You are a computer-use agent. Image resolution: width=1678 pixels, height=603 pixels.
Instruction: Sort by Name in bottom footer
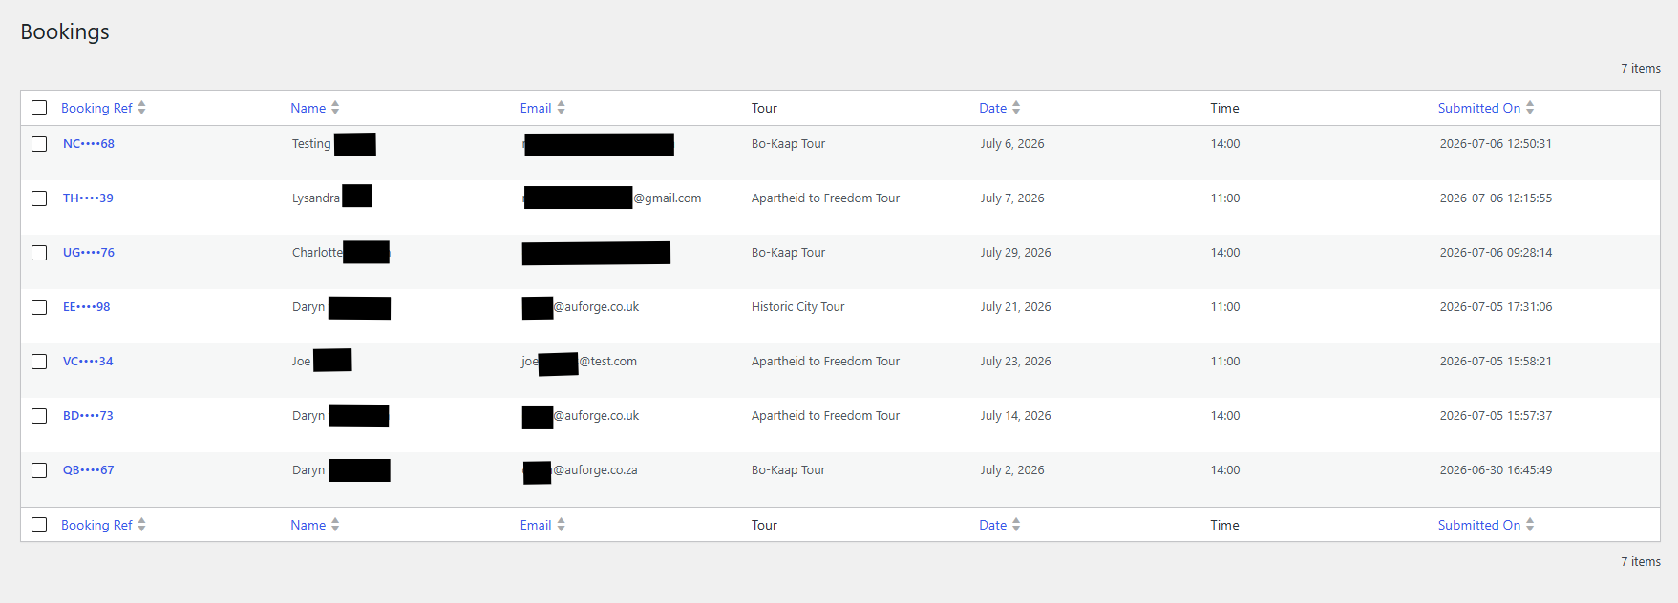[308, 525]
